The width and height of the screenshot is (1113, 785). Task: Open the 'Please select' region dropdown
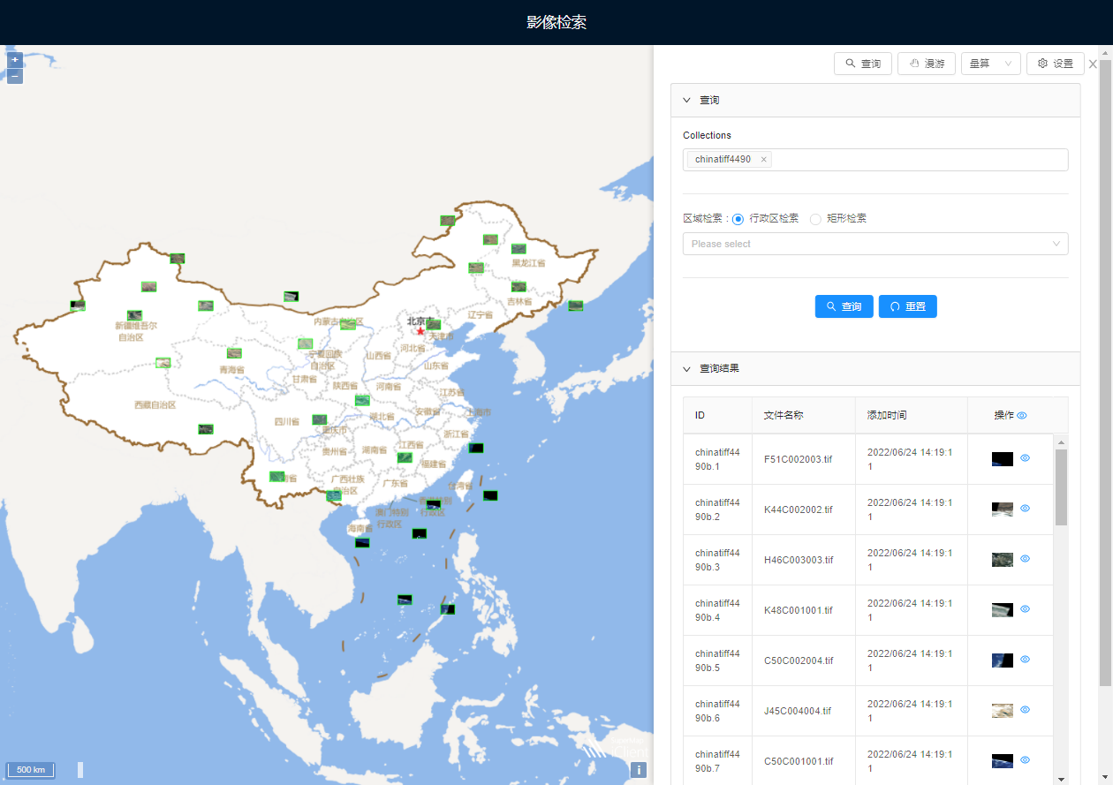pyautogui.click(x=874, y=244)
